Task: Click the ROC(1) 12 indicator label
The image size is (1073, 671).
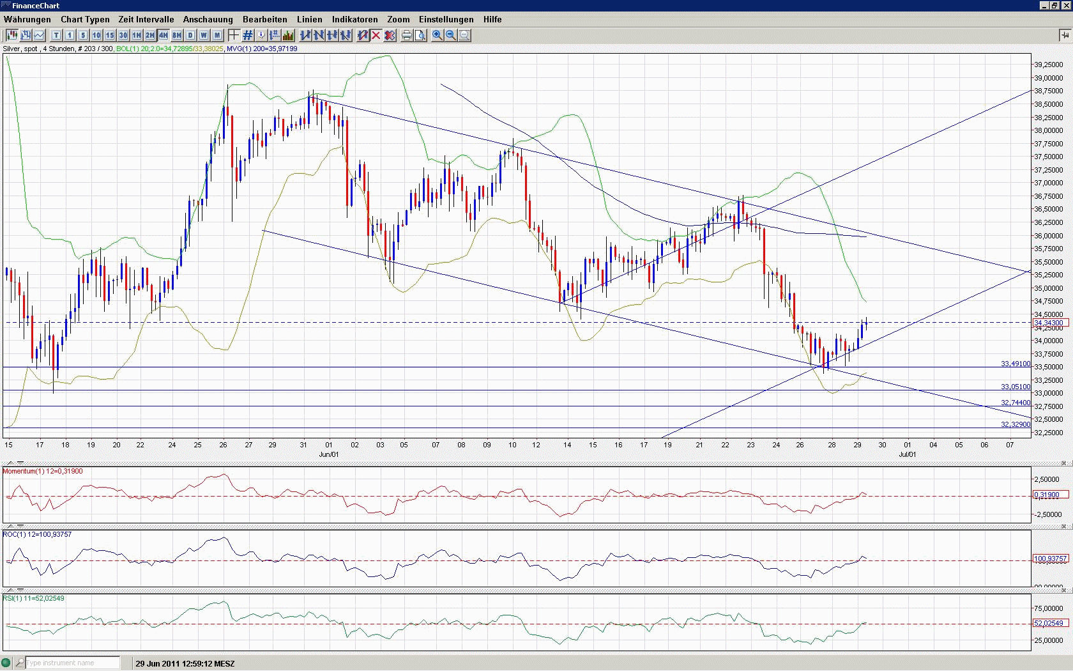Action: tap(37, 535)
